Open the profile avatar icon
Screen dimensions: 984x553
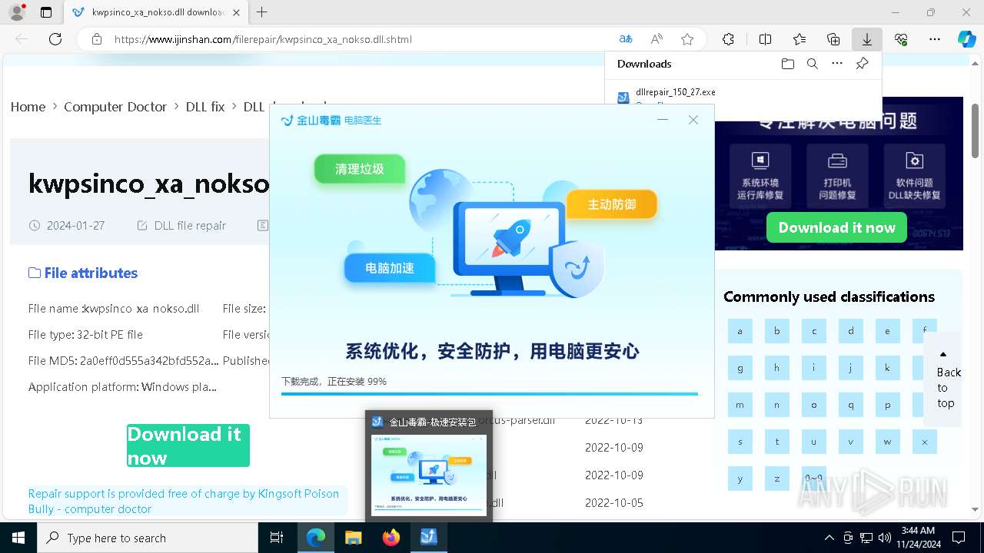(x=17, y=12)
